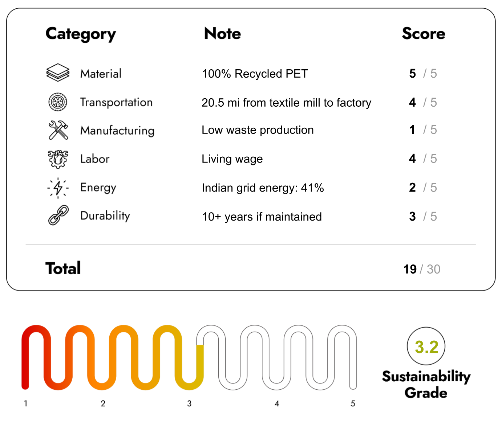Click the Indian grid energy 41% note
This screenshot has width=502, height=435.
point(263,188)
